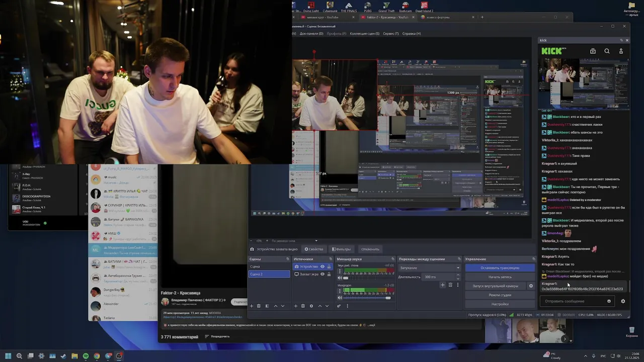Hide the Устройство source with its eye icon
This screenshot has width=644, height=362.
pos(323,266)
